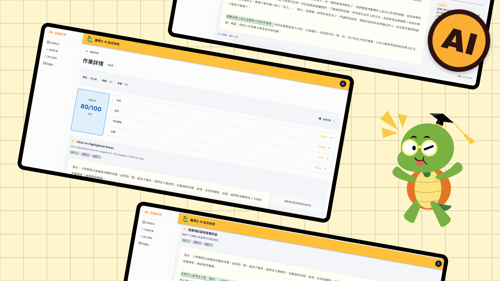Expand the row scored 32/40
The height and width of the screenshot is (281, 500).
click(331, 137)
